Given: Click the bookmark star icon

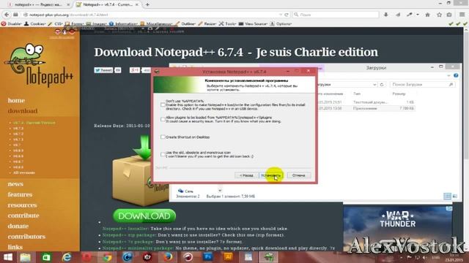Looking at the screenshot, I should pyautogui.click(x=439, y=15).
